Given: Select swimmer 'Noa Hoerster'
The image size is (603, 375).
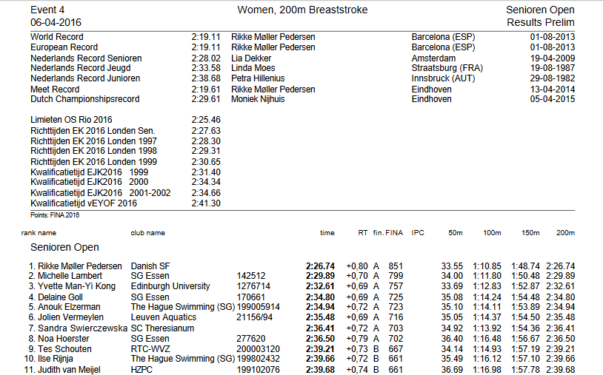Looking at the screenshot, I should [63, 339].
